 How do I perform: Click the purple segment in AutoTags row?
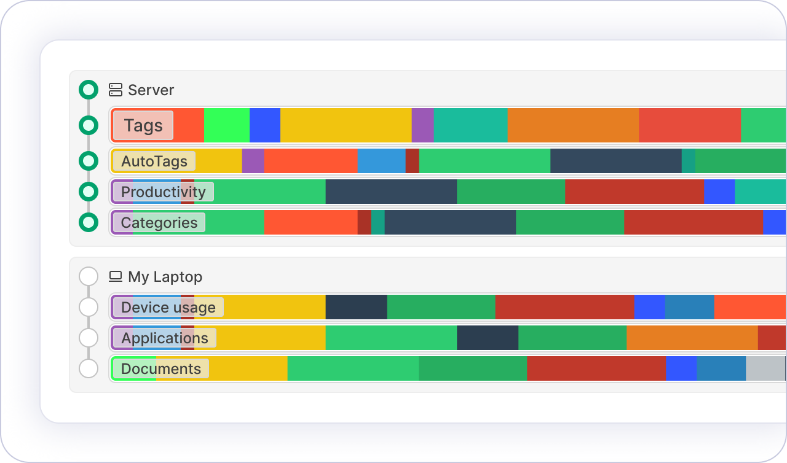coord(253,161)
